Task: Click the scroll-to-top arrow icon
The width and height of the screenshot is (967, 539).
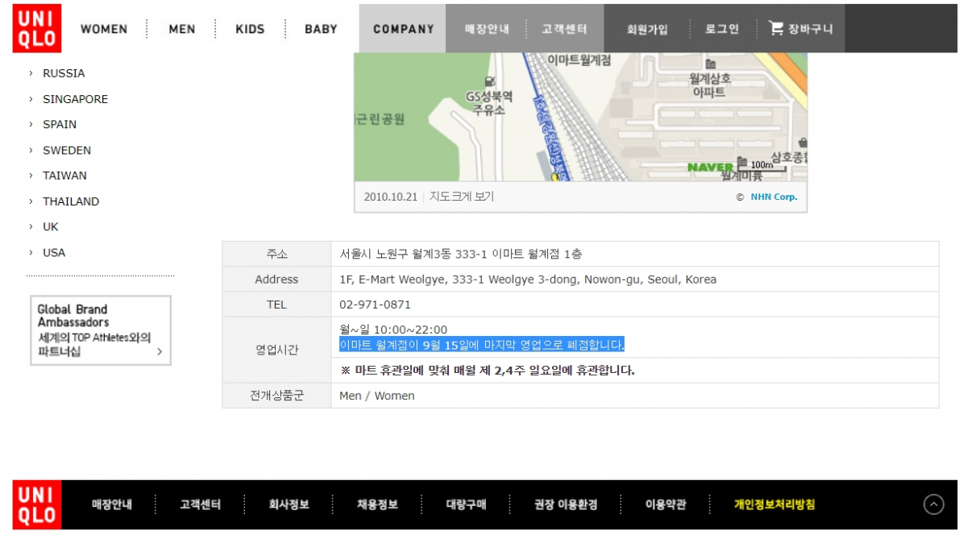Action: pos(933,504)
